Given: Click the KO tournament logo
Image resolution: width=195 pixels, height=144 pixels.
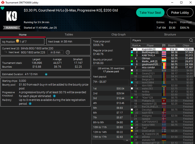Looking at the screenshot, I should [x=12, y=16].
